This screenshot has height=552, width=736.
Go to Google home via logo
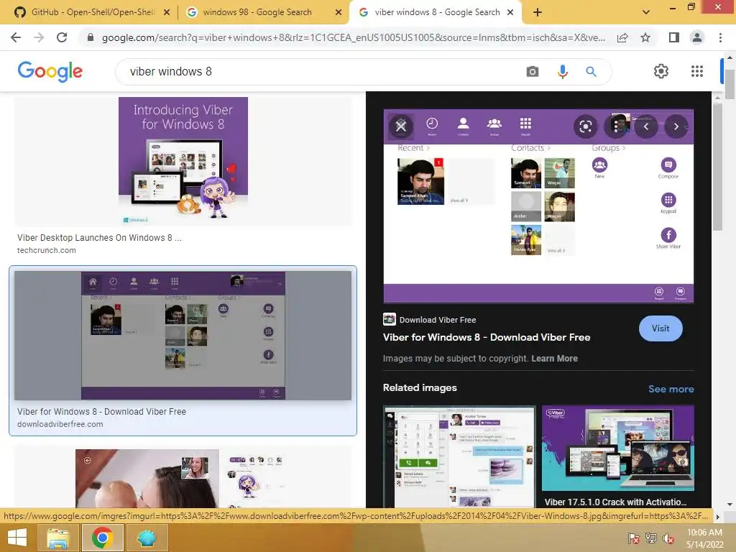tap(50, 71)
